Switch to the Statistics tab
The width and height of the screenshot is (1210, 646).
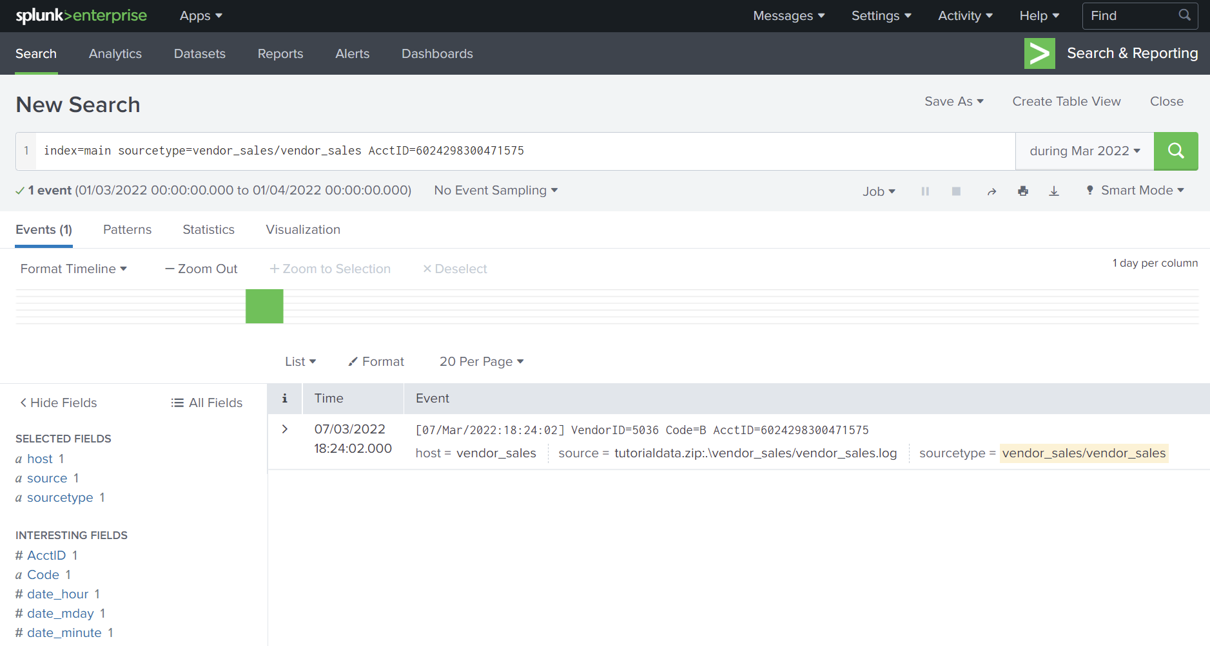tap(208, 229)
